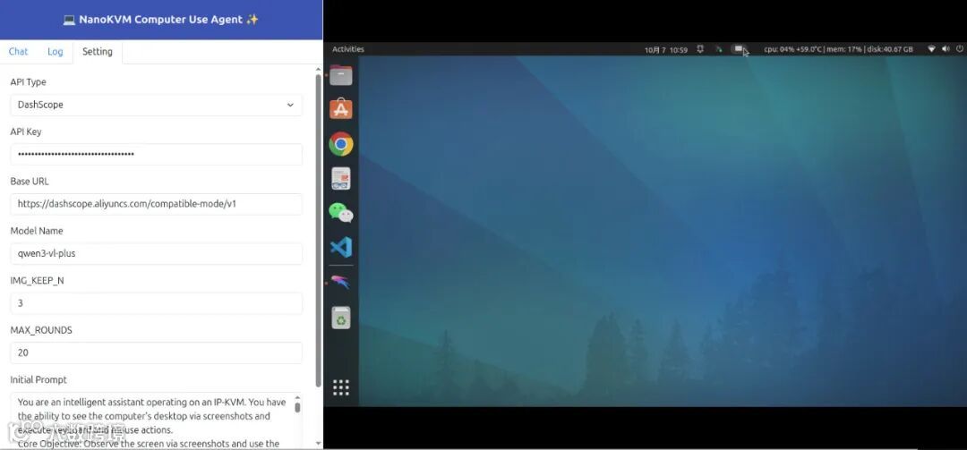This screenshot has width=967, height=450.
Task: Open the volume speaker indicator
Action: (946, 49)
